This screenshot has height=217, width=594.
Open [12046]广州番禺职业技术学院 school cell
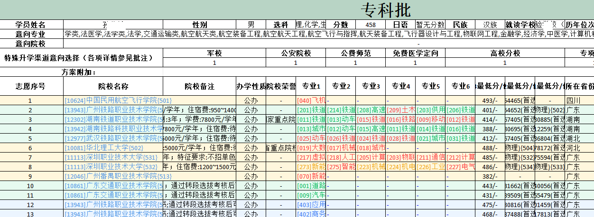pyautogui.click(x=113, y=176)
